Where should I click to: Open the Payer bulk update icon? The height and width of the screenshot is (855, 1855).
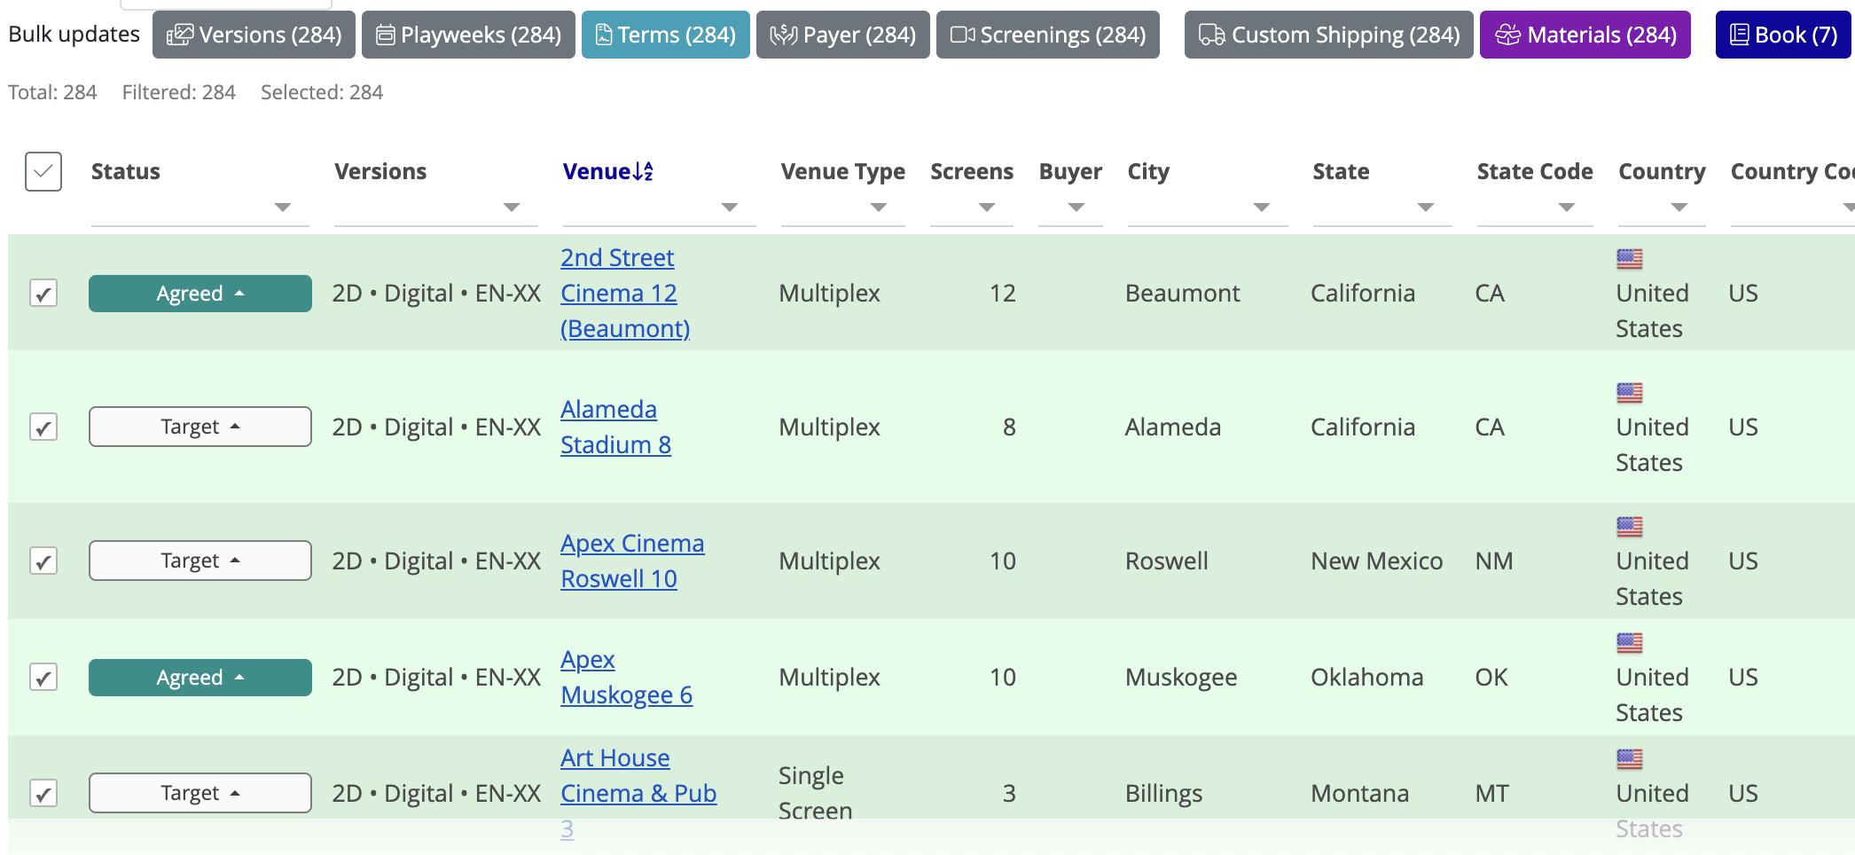pos(784,35)
